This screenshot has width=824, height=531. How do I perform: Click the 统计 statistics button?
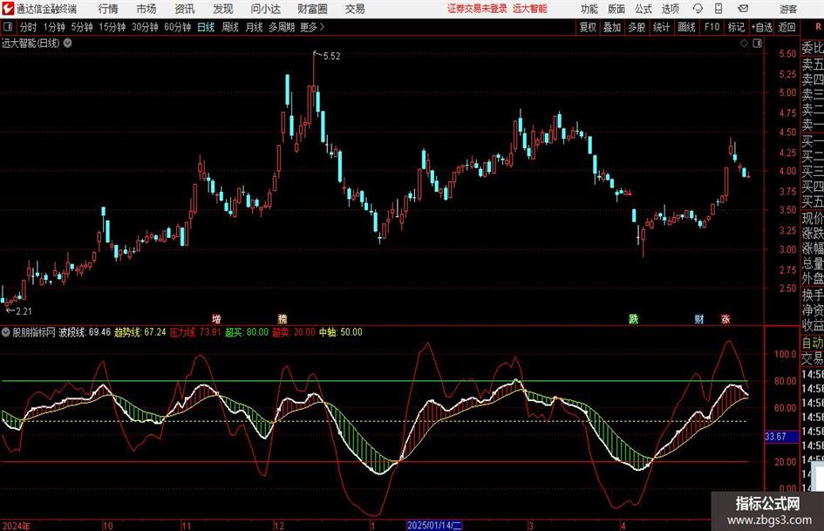click(x=662, y=27)
